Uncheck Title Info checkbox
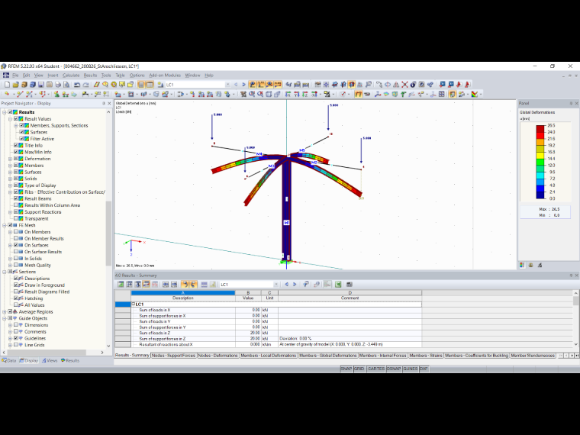580x435 pixels. pos(16,145)
